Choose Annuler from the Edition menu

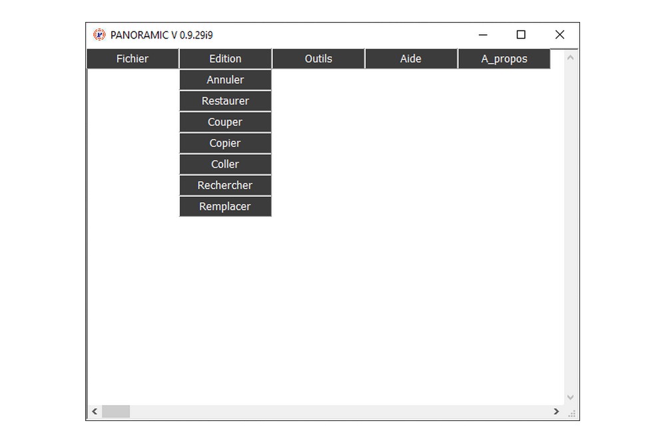(225, 80)
